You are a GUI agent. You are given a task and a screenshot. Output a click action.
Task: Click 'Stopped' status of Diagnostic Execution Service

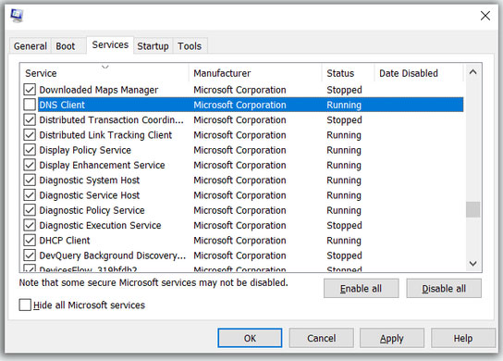[x=344, y=226]
